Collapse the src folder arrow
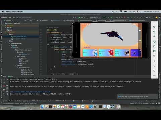161x120 pixels. pos(8,41)
